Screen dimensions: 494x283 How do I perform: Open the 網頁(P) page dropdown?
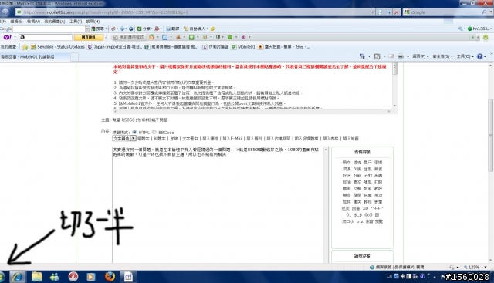[x=421, y=56]
